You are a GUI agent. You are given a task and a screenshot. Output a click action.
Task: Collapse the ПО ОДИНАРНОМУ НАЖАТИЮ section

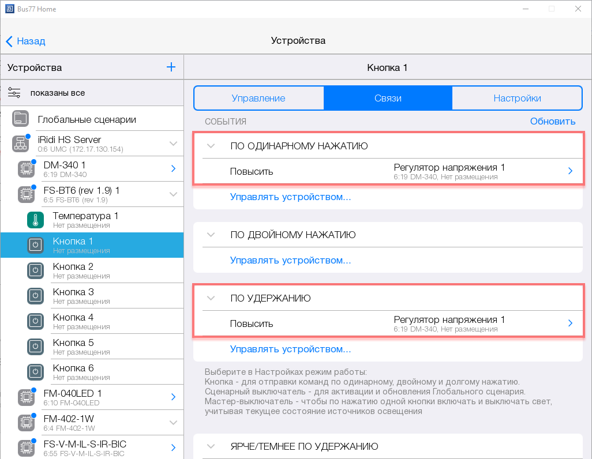211,146
